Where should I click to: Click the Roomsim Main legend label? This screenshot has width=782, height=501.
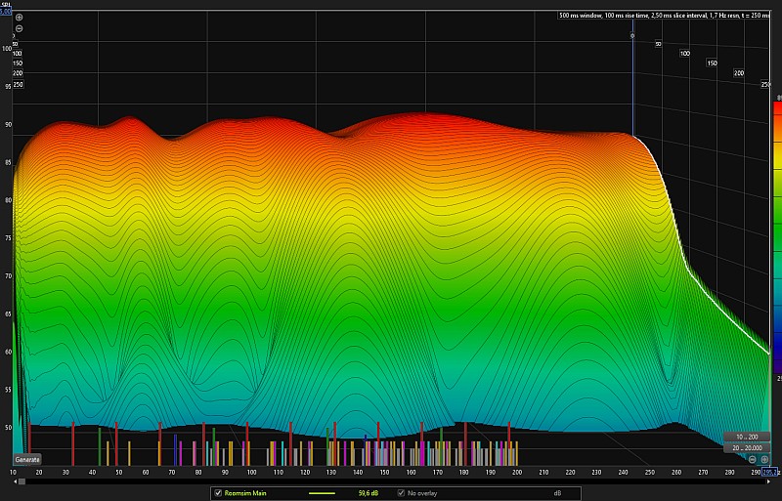(245, 493)
